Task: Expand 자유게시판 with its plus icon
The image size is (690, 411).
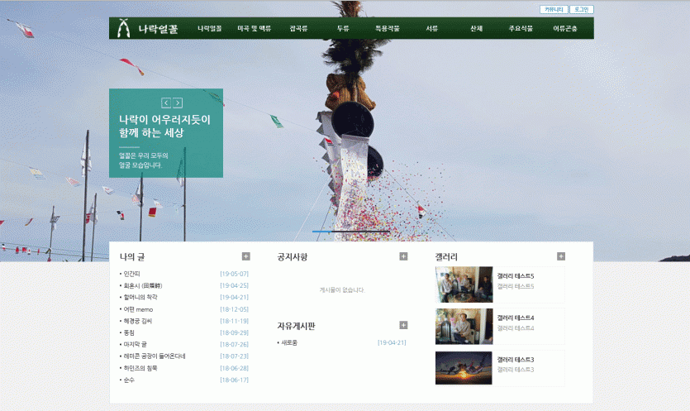Action: 403,325
